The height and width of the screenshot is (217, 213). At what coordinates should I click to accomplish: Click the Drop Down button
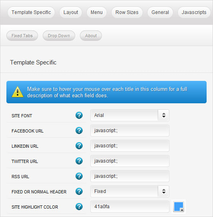59,36
